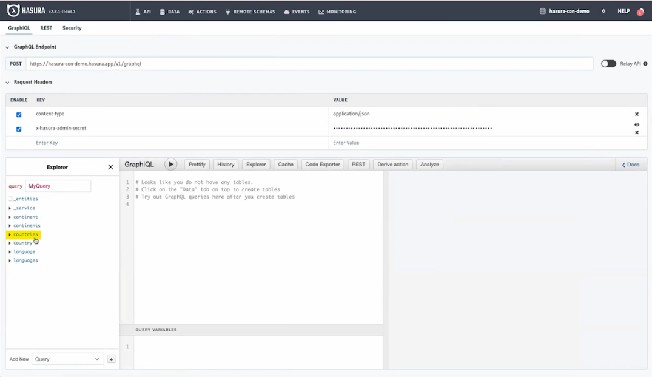The image size is (652, 377).
Task: Expand the languages node
Action: tap(10, 260)
